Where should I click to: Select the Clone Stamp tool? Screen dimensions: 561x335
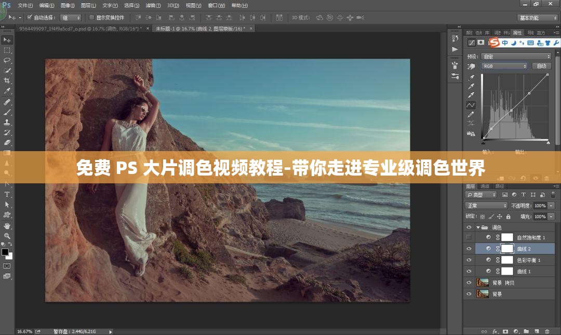point(7,122)
